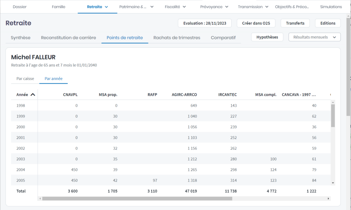Image resolution: width=351 pixels, height=210 pixels.
Task: Open the Prévoyance dropdown menu
Action: coord(227,7)
